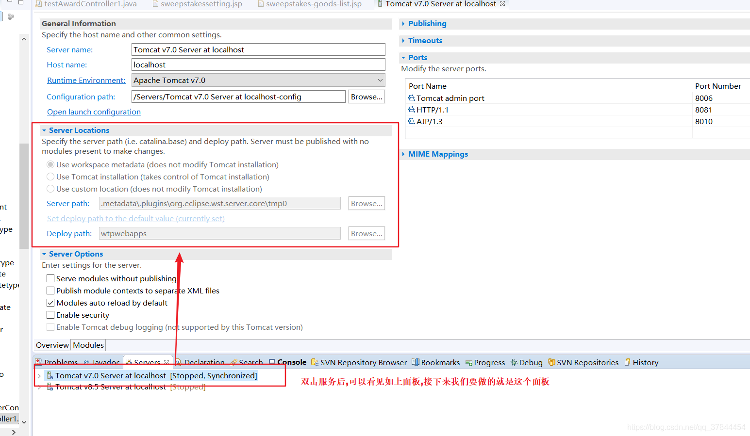Click the testAwardController1.java file icon
Viewport: 750px width, 436px height.
(x=38, y=4)
